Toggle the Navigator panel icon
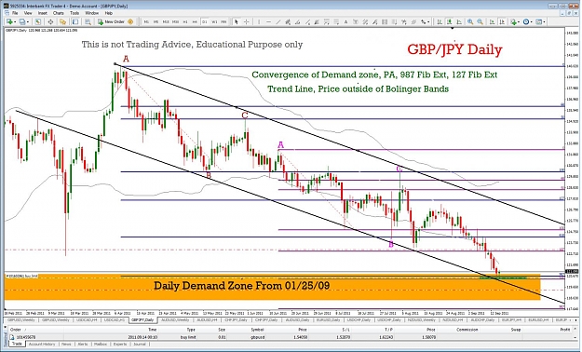582x352 pixels. (x=62, y=22)
